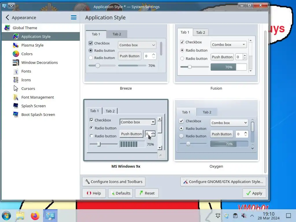Toggle the Checkbox in the Oxygen preview
Image resolution: width=296 pixels, height=222 pixels.
point(181,121)
